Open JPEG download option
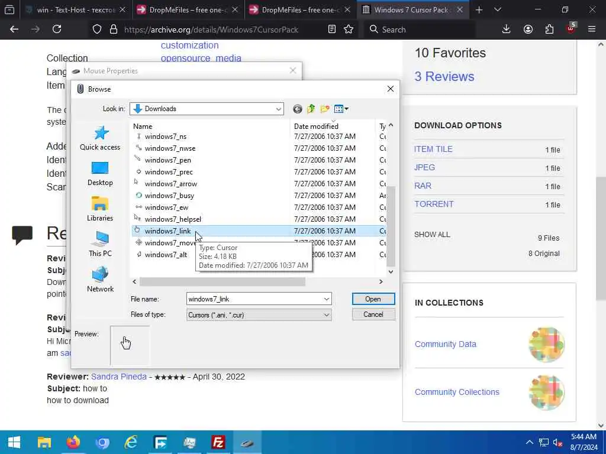Image resolution: width=606 pixels, height=454 pixels. tap(425, 167)
